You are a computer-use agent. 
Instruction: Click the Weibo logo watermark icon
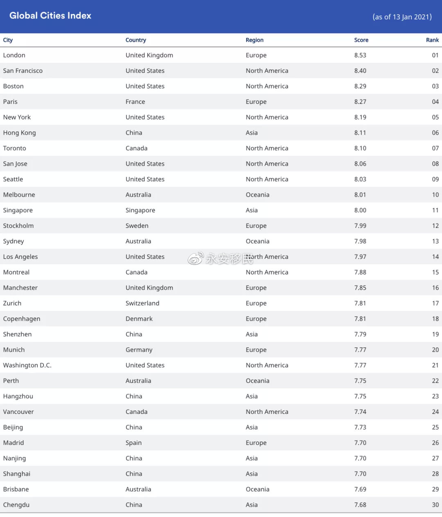pyautogui.click(x=195, y=258)
